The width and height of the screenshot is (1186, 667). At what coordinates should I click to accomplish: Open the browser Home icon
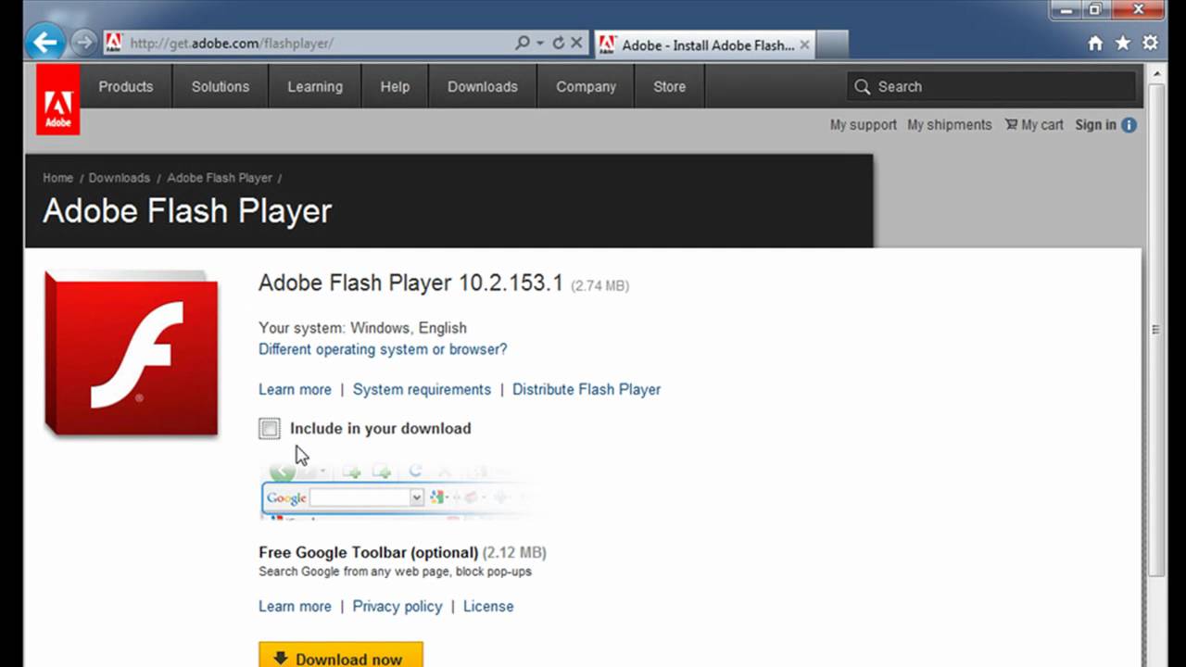pyautogui.click(x=1095, y=44)
